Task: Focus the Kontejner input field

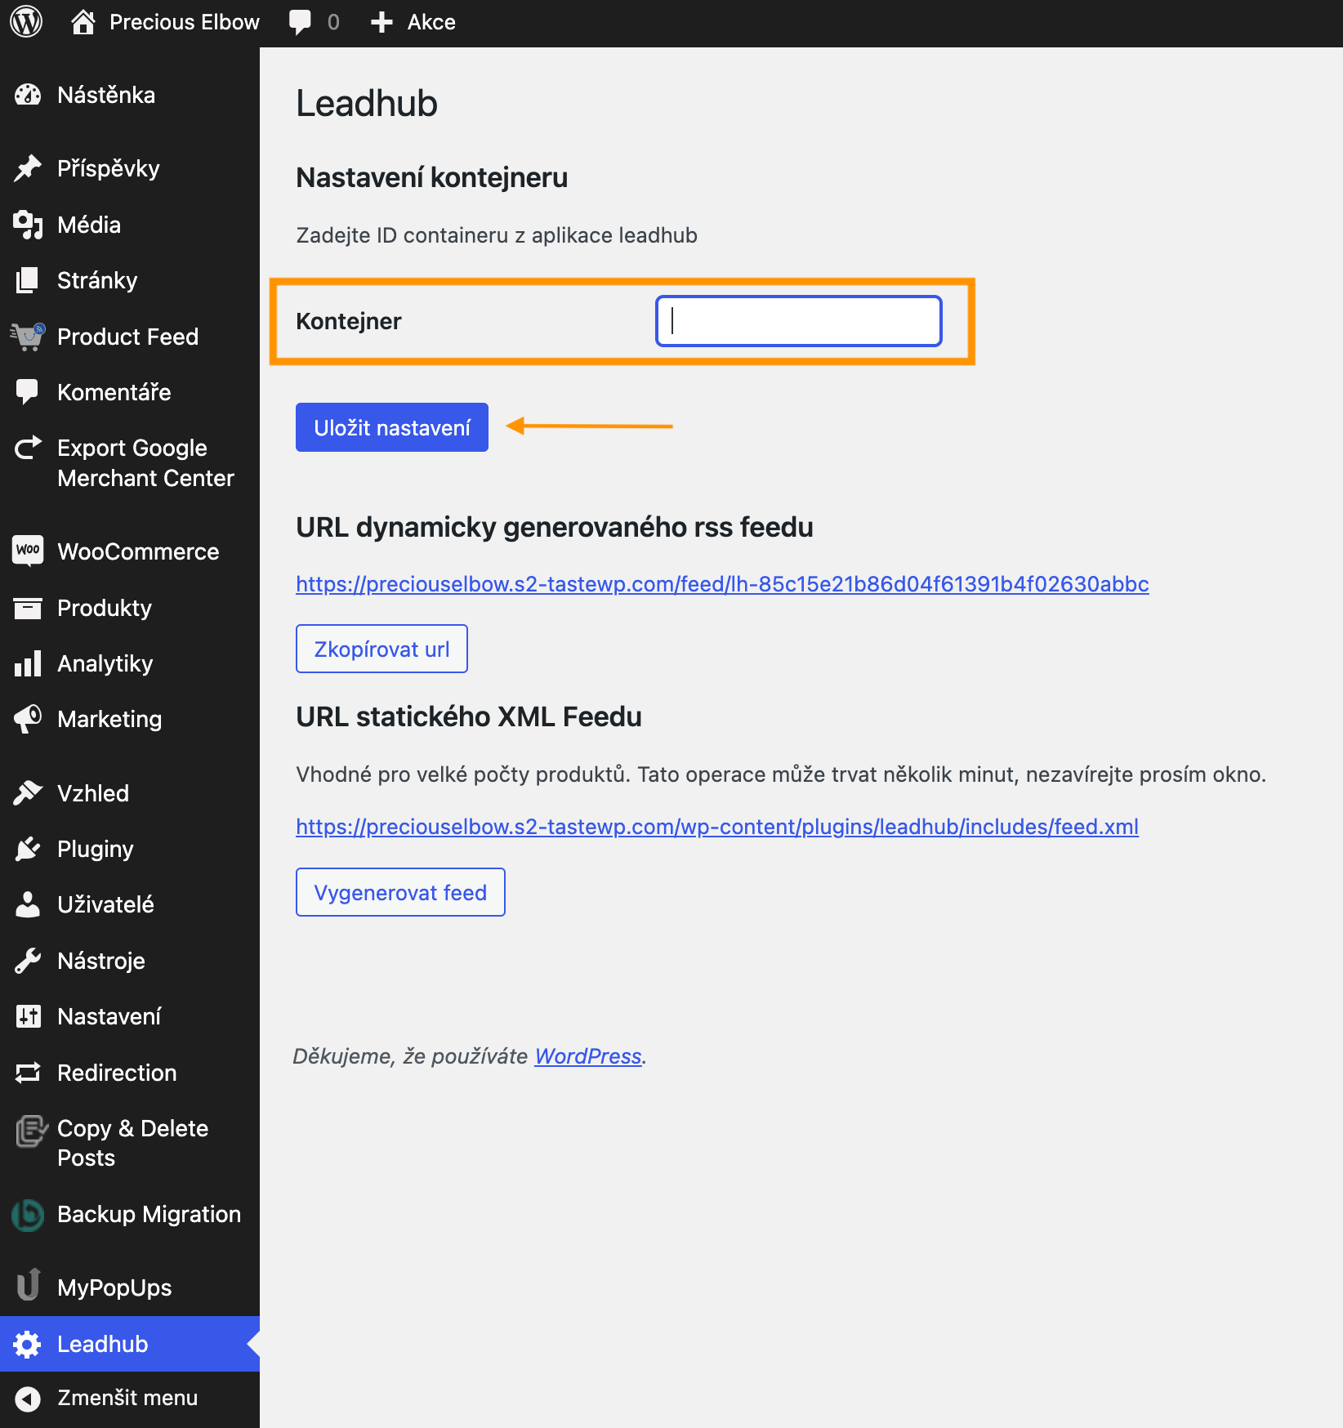Action: click(x=799, y=321)
